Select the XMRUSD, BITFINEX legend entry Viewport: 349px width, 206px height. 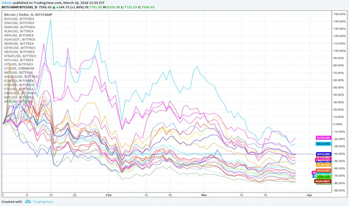coord(19,27)
